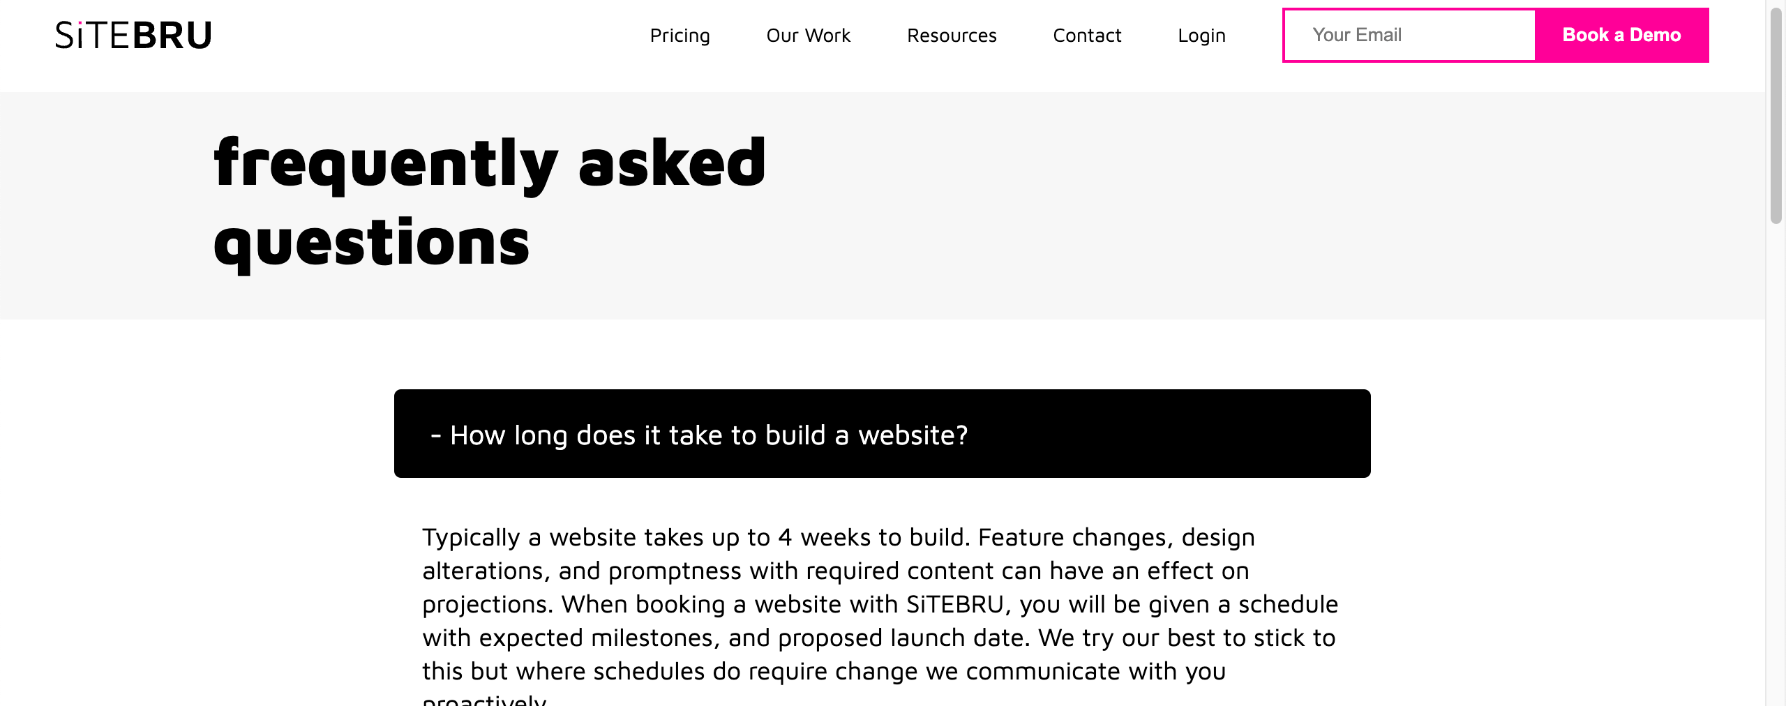
Task: Focus the Your Email input field
Action: click(1408, 35)
